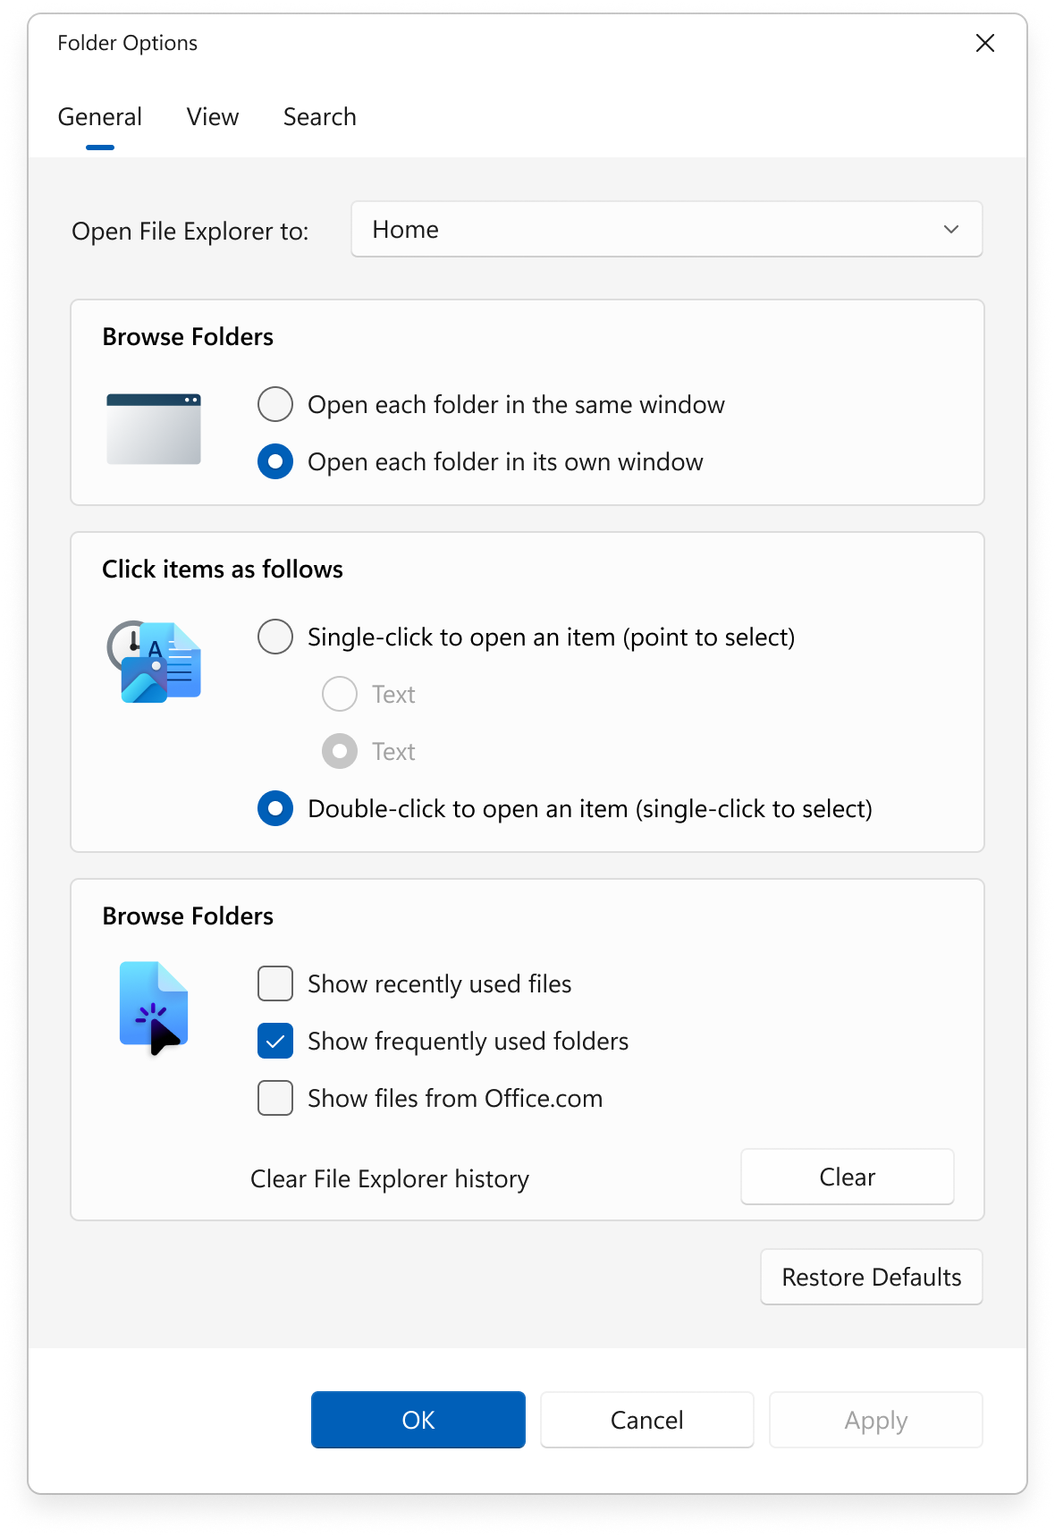The image size is (1055, 1536).
Task: Disable Show frequently used folders
Action: tap(274, 1041)
